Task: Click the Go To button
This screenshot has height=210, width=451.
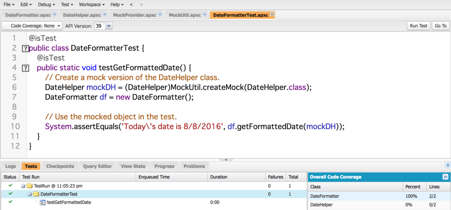Action: 440,26
